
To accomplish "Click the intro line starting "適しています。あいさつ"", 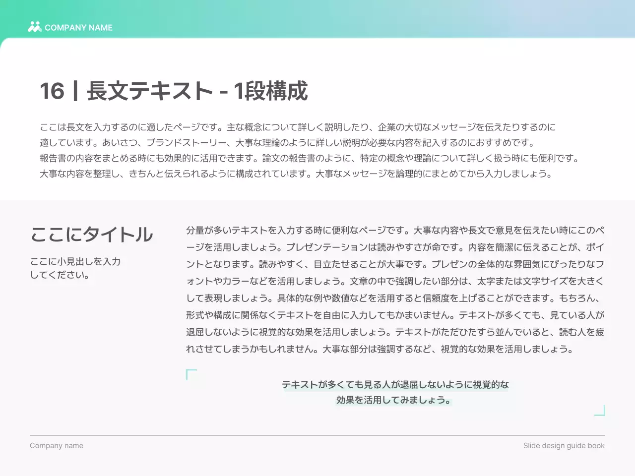I will [x=288, y=143].
